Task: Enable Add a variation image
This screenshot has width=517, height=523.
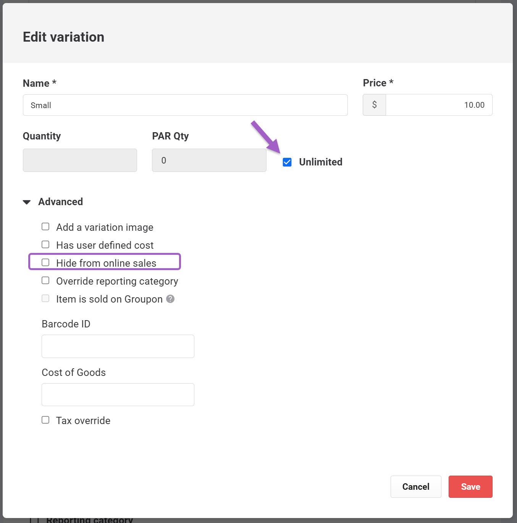Action: coord(45,227)
